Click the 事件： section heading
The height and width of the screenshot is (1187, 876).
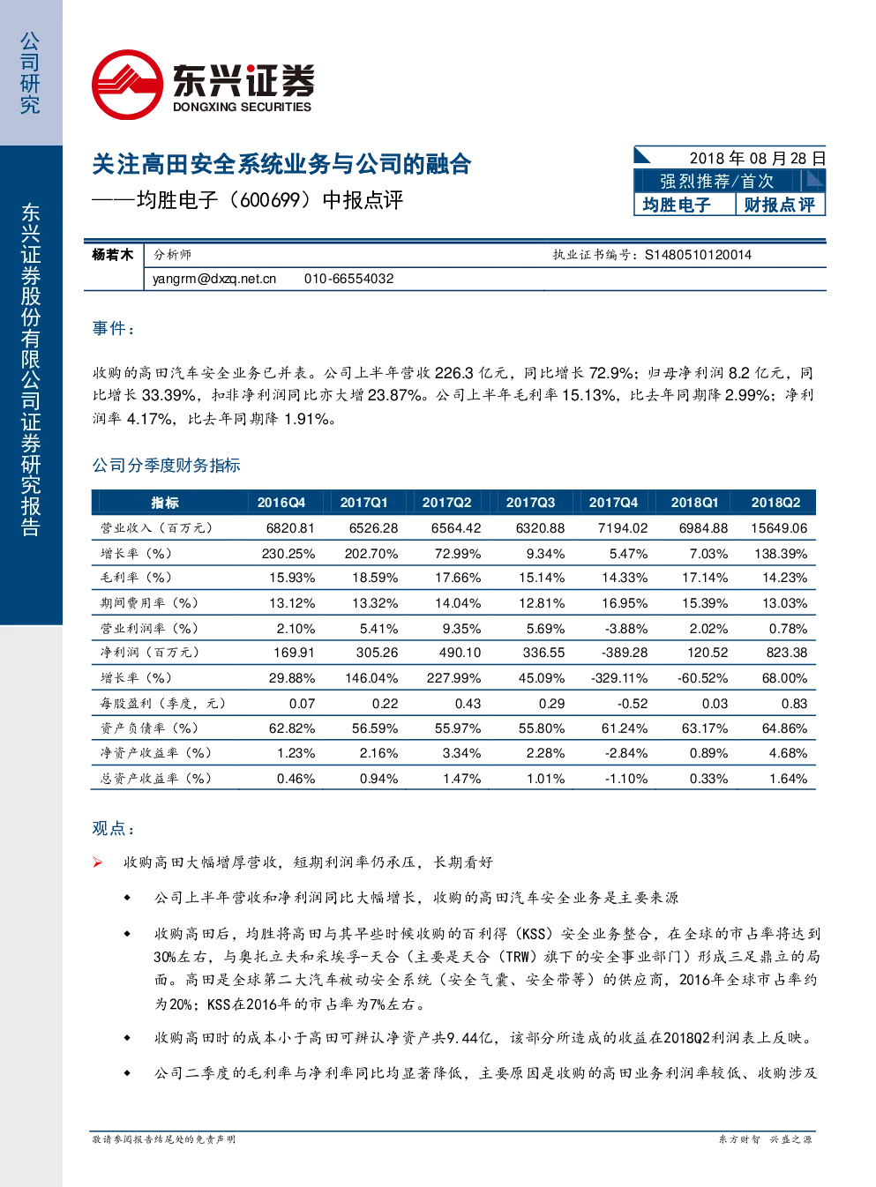tap(115, 328)
